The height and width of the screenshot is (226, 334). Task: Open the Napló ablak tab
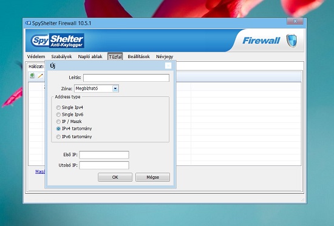tap(90, 56)
